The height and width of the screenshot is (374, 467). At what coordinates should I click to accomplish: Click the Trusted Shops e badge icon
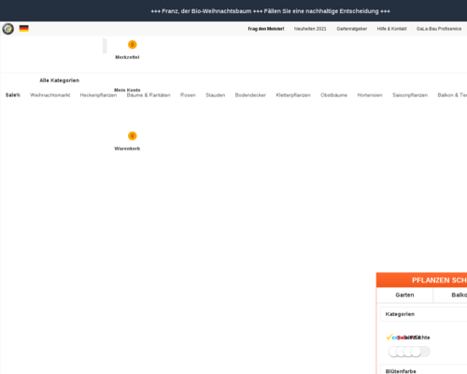pyautogui.click(x=8, y=29)
